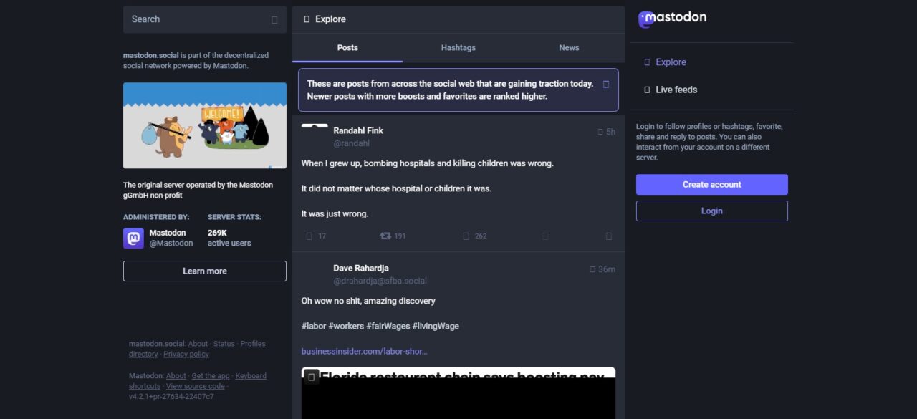Click the Login button
The height and width of the screenshot is (419, 917).
coord(712,211)
